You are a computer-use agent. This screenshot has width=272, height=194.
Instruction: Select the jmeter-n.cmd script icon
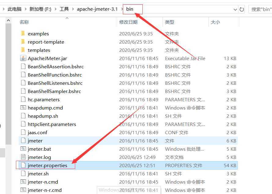[x=23, y=182]
